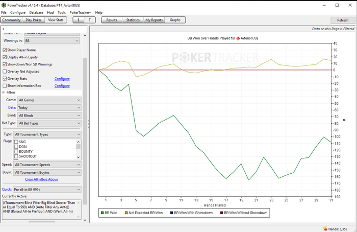Viewport: 357px width, 232px height.
Task: Select the $ cash game button
Action: pyautogui.click(x=79, y=20)
